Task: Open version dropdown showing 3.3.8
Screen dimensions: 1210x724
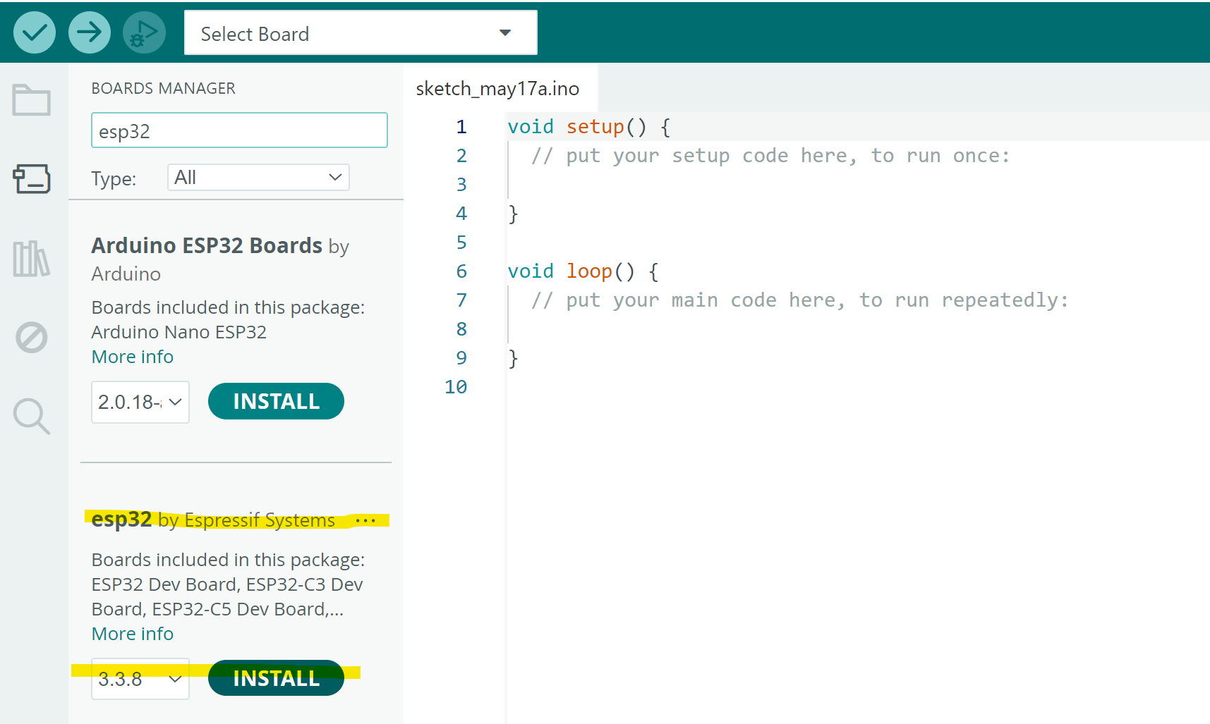Action: pos(140,679)
